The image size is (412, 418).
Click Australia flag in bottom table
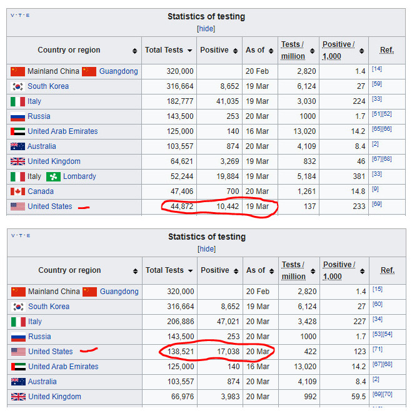click(18, 382)
